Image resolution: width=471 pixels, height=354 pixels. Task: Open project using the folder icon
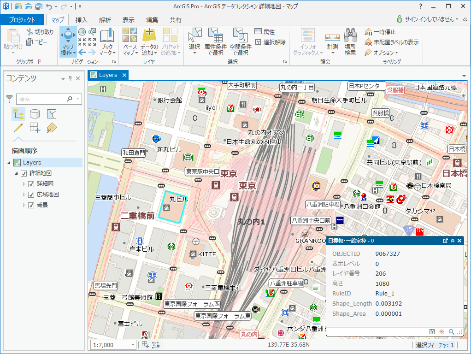pyautogui.click(x=28, y=6)
